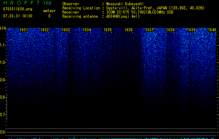Select the meteor count value 0
Image resolution: width=219 pixels, height=139 pixels.
[49, 16]
